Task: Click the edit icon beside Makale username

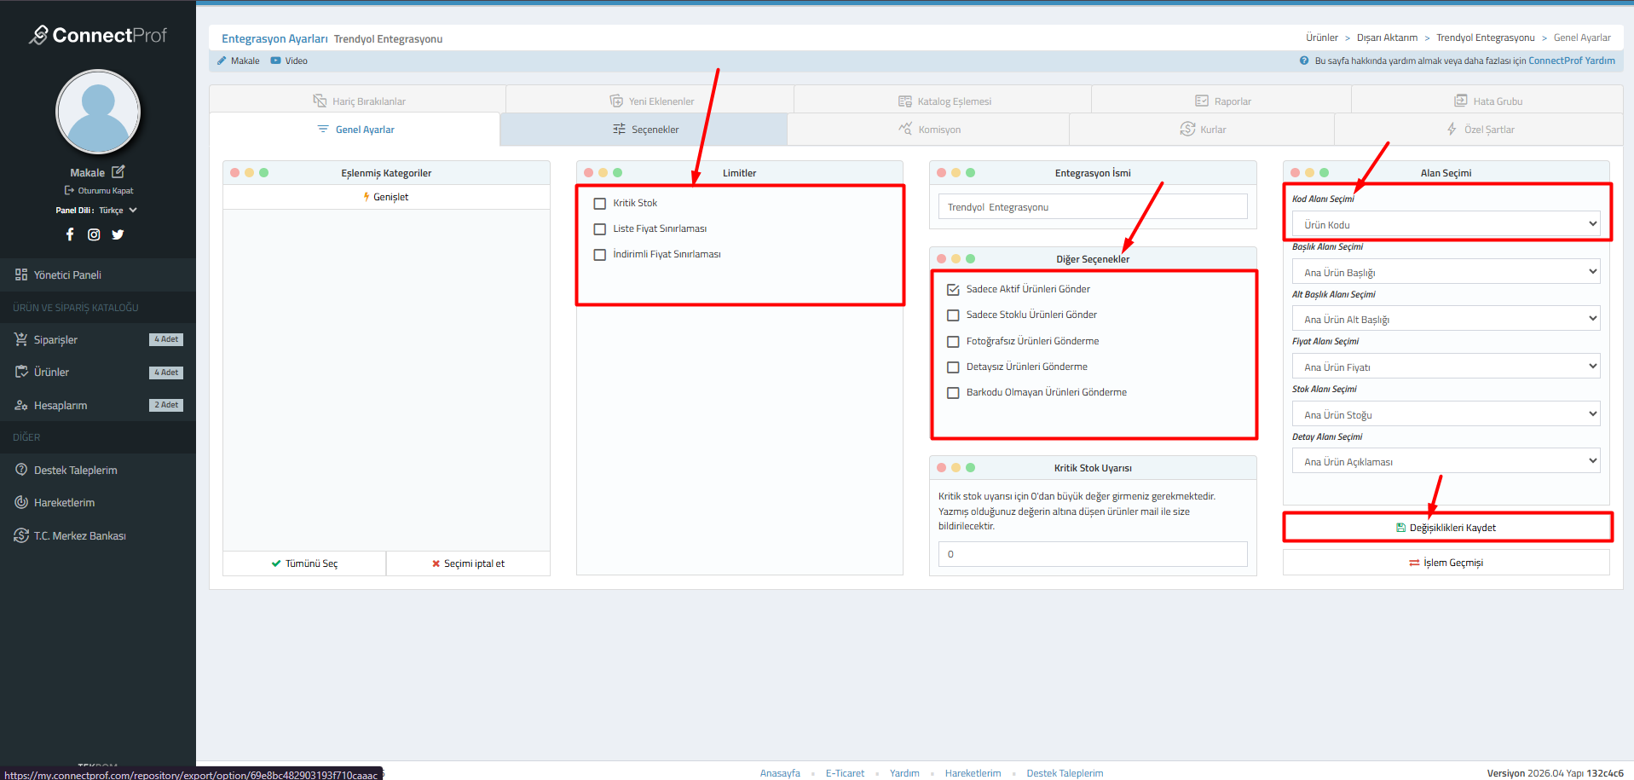Action: [x=118, y=172]
